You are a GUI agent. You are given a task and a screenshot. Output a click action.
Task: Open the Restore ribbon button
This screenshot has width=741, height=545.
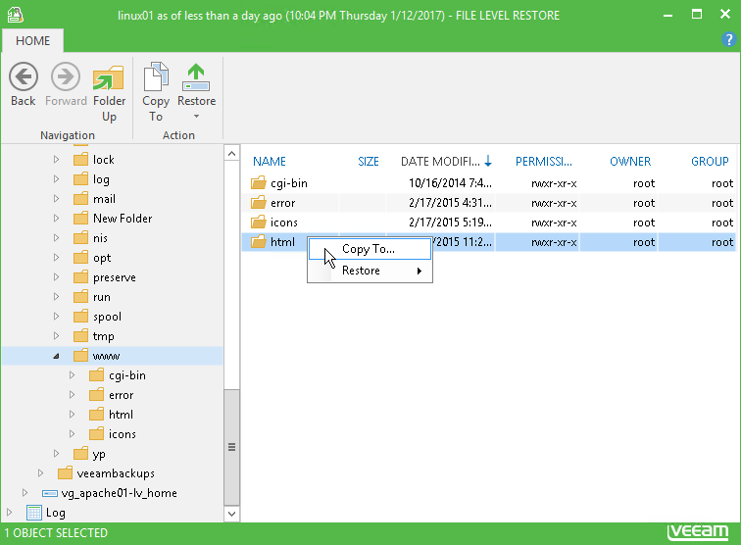click(x=197, y=85)
